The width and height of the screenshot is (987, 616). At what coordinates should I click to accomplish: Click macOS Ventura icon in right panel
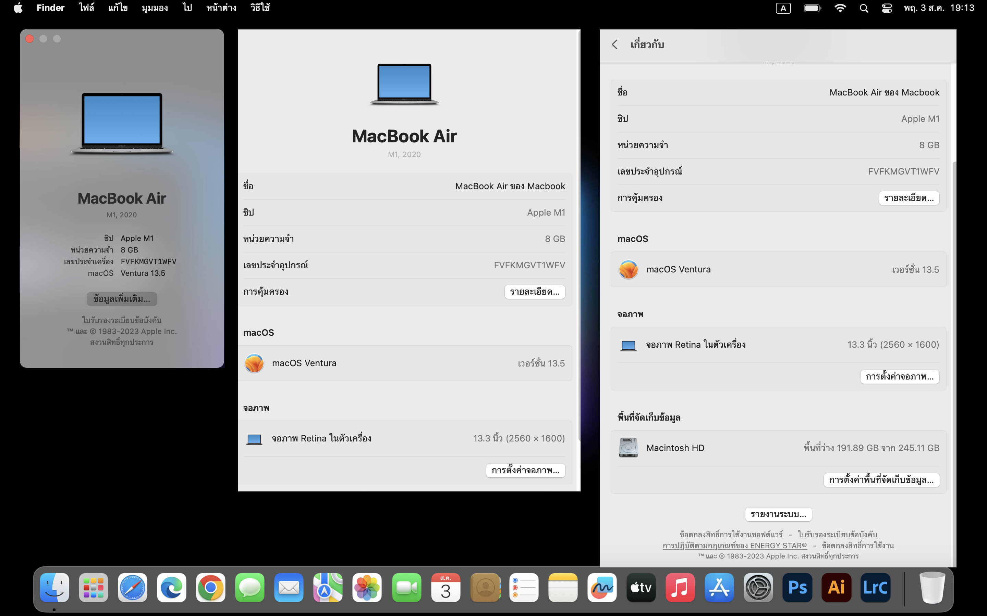[628, 269]
